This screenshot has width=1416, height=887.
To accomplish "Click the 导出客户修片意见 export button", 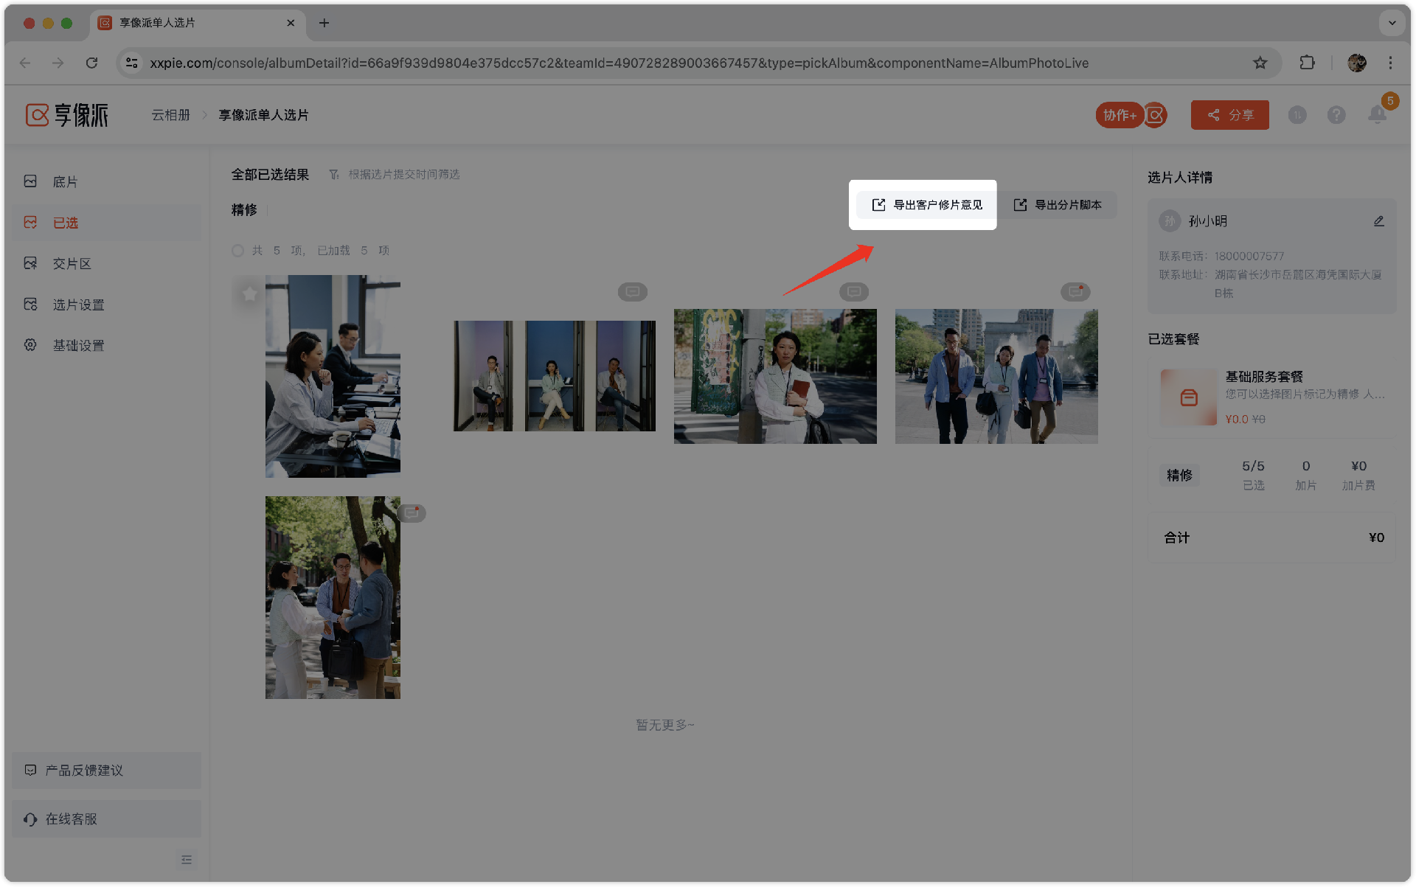I will coord(927,205).
